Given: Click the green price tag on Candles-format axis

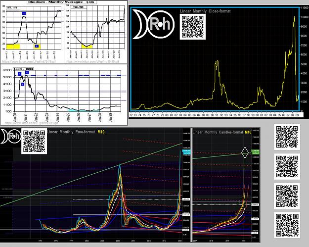Looking at the screenshot, I should 255,152.
